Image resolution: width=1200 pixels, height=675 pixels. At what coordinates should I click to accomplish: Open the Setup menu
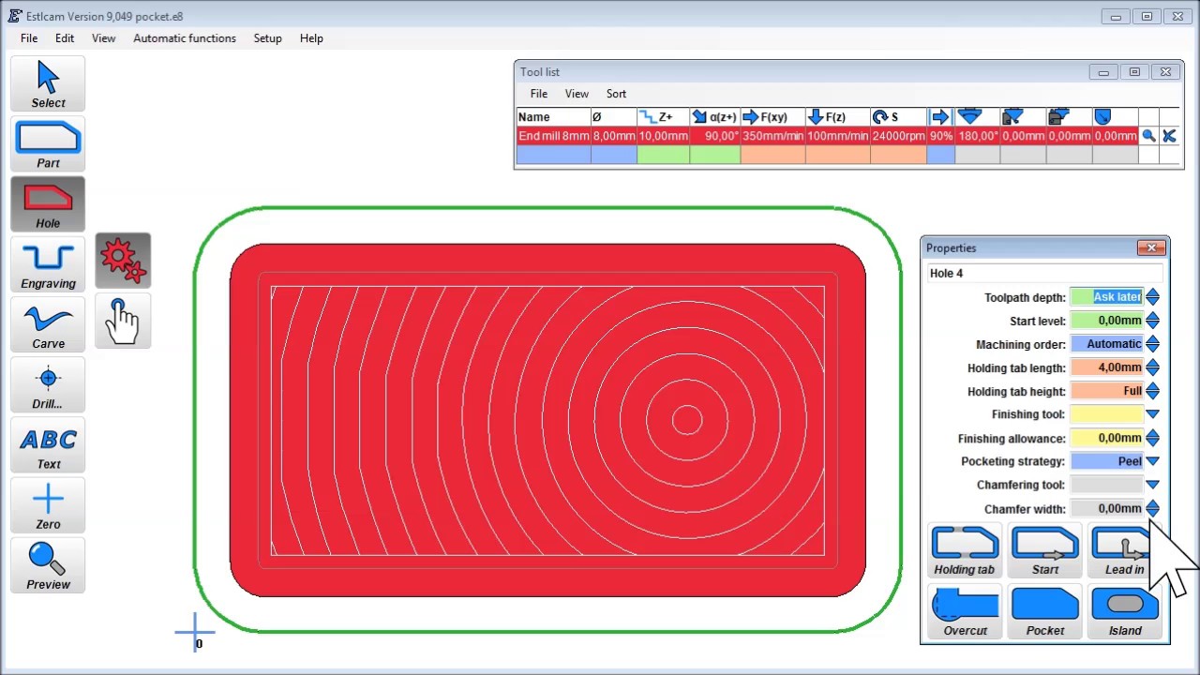[x=267, y=38]
